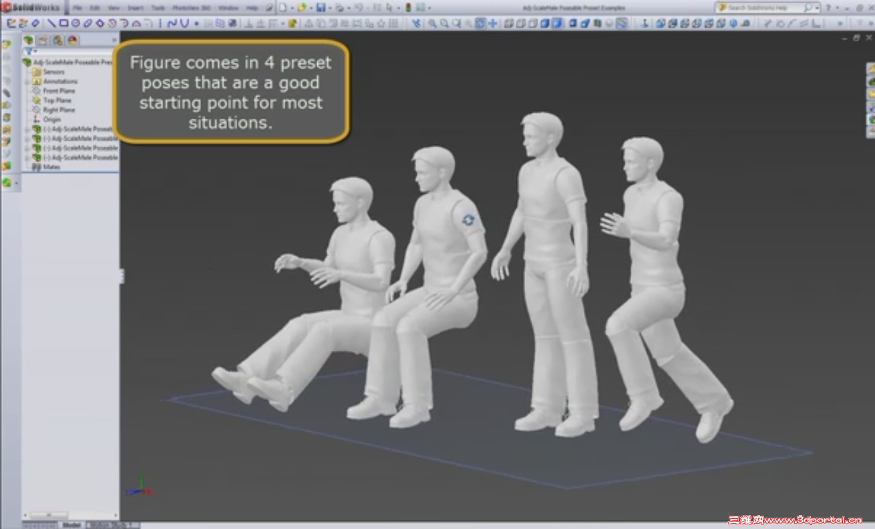
Task: Select the Mates folder in tree
Action: pyautogui.click(x=51, y=167)
